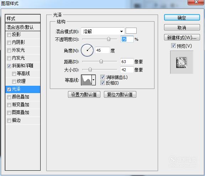
Task: Open 混合选项:默认 blending options
Action: pos(23,27)
